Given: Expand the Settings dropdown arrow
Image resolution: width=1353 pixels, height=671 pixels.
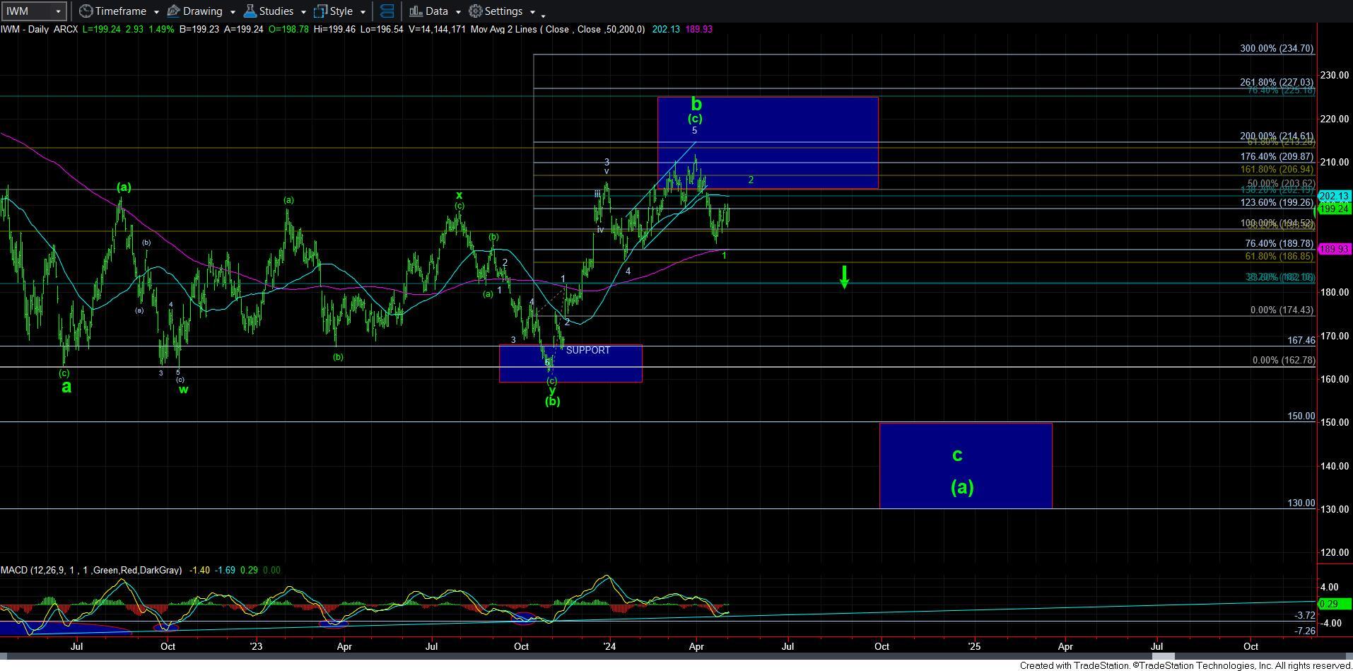Looking at the screenshot, I should (532, 12).
